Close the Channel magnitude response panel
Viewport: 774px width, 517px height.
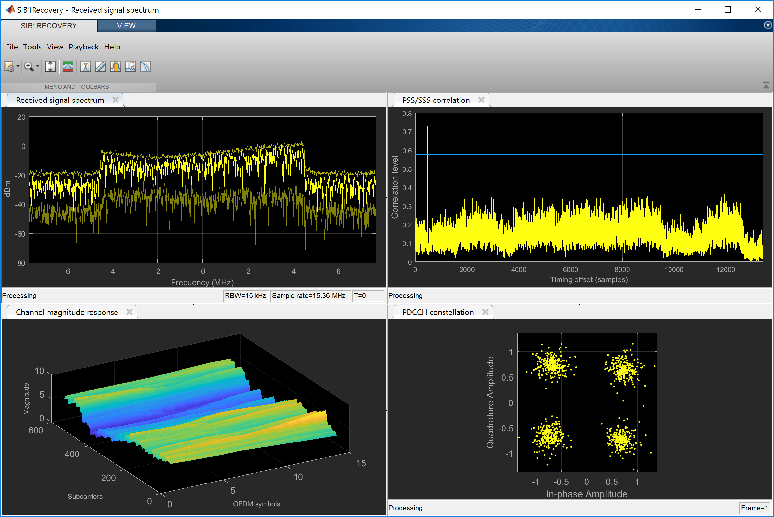click(x=129, y=312)
